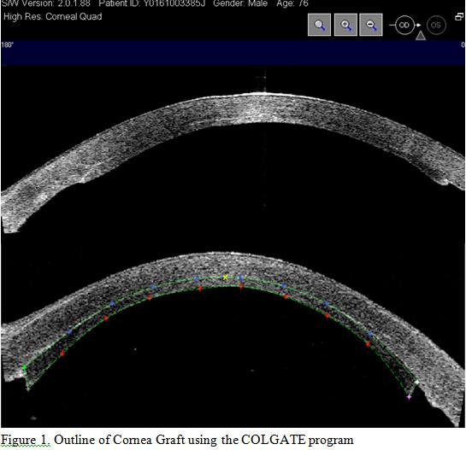Zoom out with the minus magnifier
This screenshot has height=450, width=466.
pyautogui.click(x=371, y=25)
